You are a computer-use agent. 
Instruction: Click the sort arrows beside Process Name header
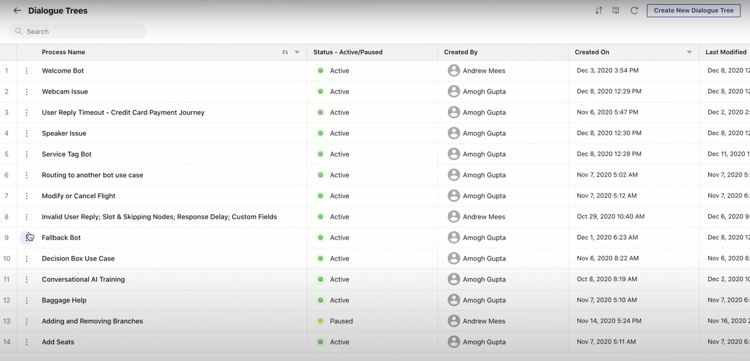click(x=285, y=52)
